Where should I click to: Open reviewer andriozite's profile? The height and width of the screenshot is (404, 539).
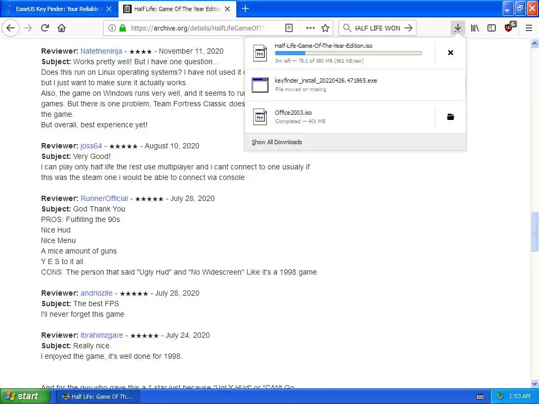(x=97, y=293)
